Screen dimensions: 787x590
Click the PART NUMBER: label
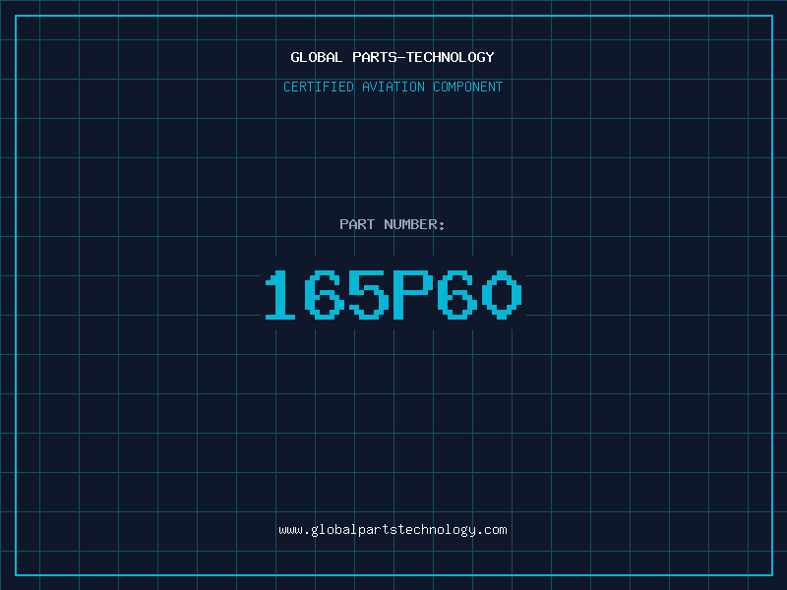393,224
